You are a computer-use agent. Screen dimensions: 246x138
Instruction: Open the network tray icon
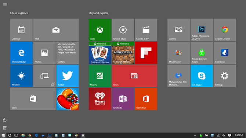(218, 135)
